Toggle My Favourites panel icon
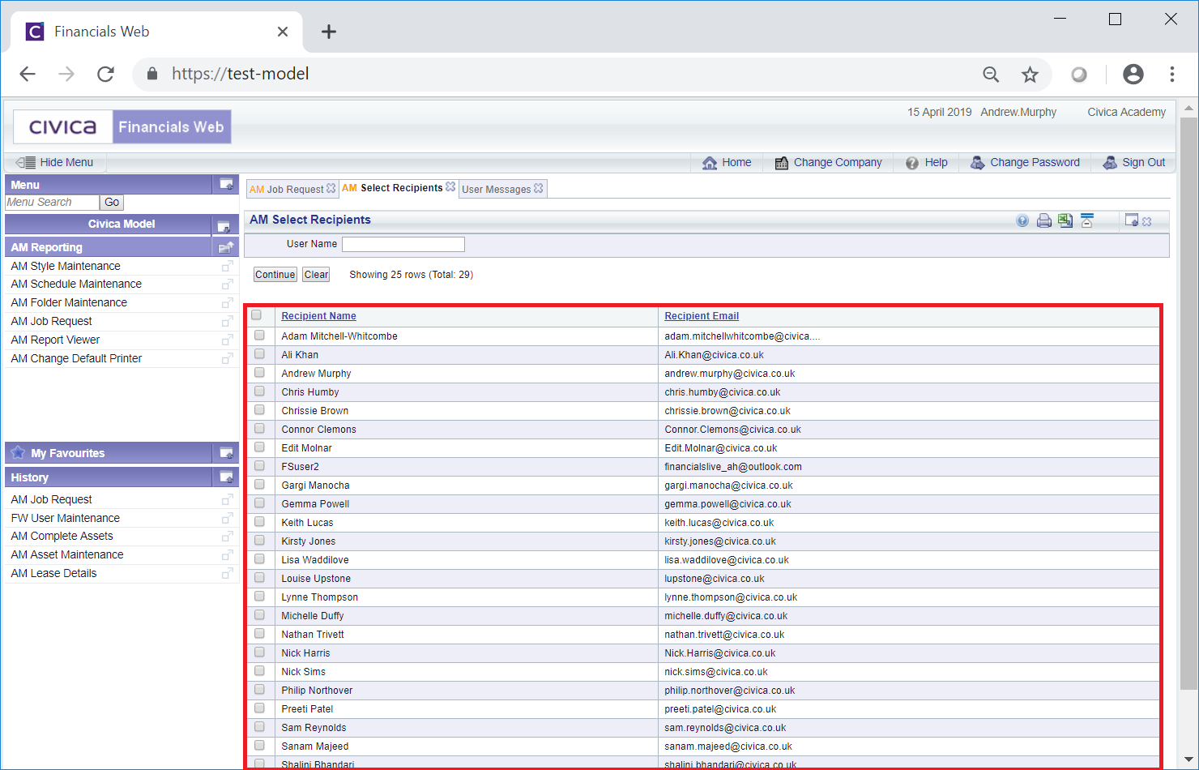The image size is (1199, 770). tap(226, 453)
